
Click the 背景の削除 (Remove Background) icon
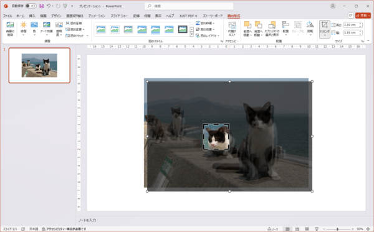point(10,25)
